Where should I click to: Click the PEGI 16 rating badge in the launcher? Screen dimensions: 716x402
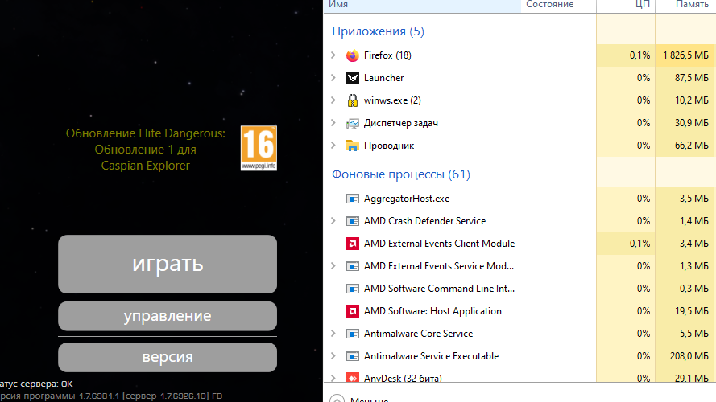point(259,148)
